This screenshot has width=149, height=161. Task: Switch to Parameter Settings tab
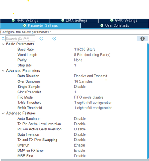click(x=40, y=25)
